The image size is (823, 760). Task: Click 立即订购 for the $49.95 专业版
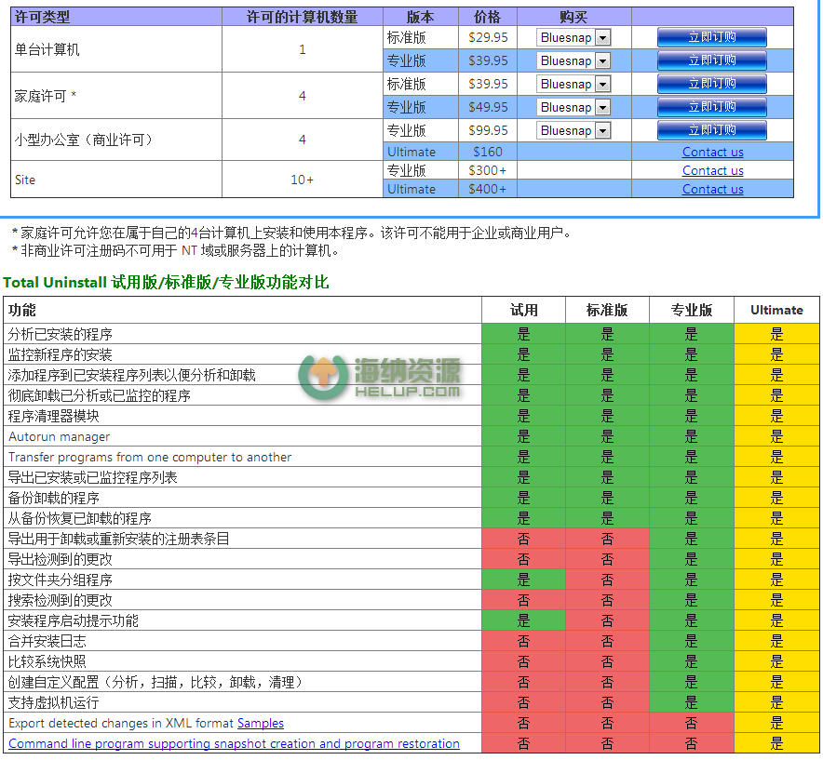coord(711,107)
